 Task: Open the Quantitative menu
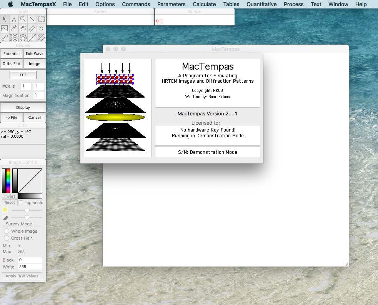point(261,4)
